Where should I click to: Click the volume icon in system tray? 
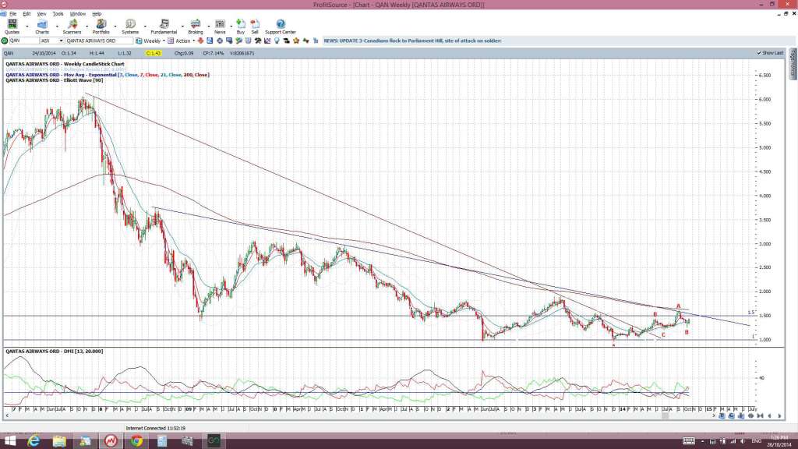(743, 441)
